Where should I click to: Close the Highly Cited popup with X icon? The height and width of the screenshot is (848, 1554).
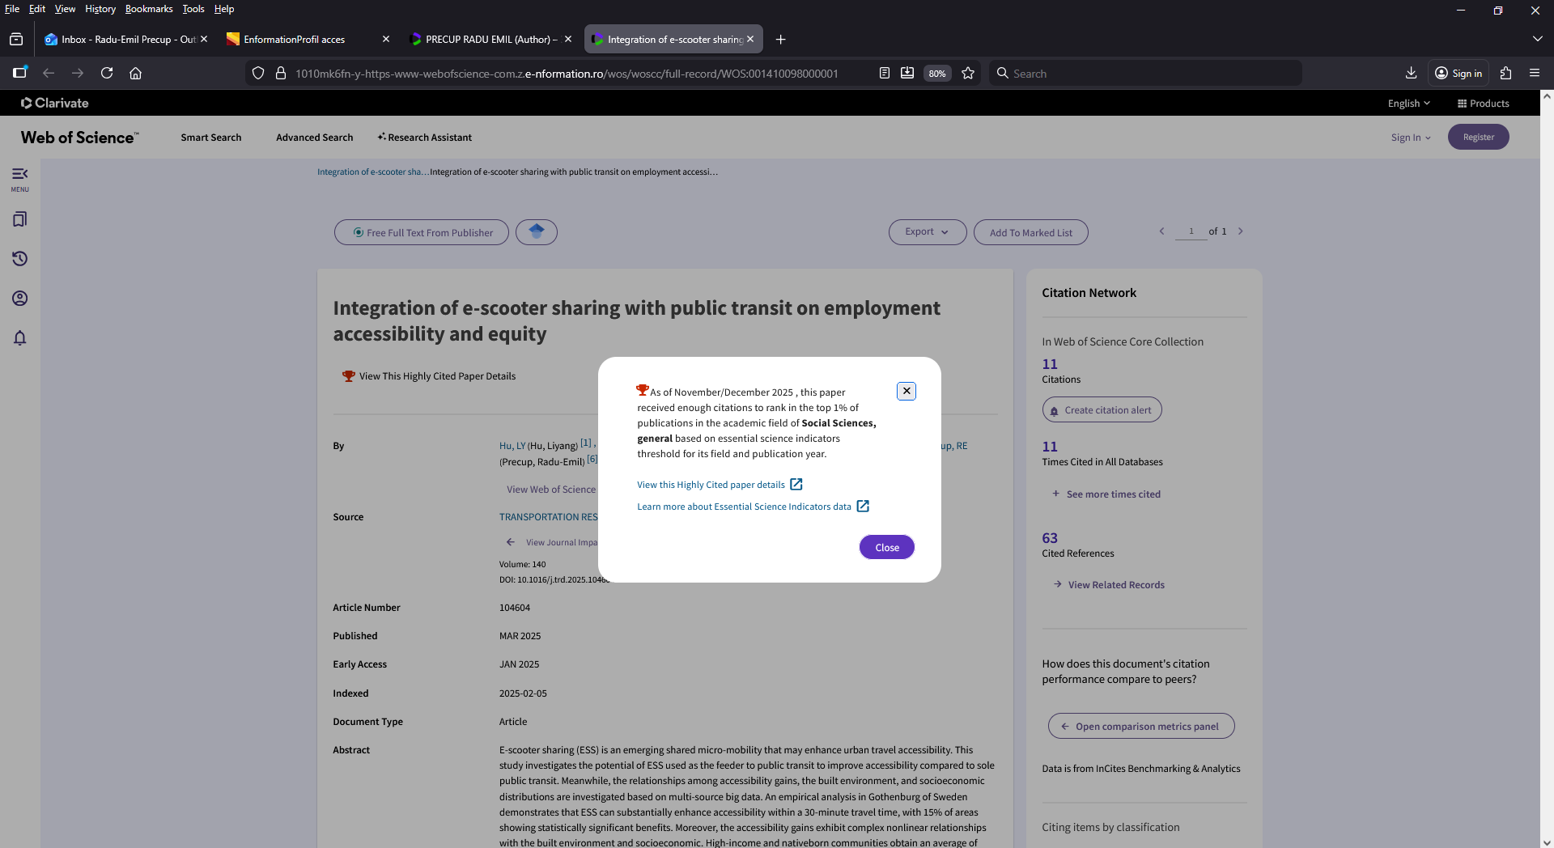point(906,391)
